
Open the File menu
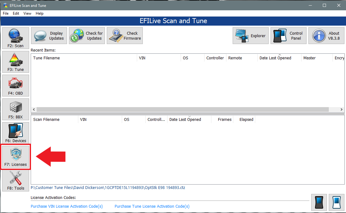point(5,13)
